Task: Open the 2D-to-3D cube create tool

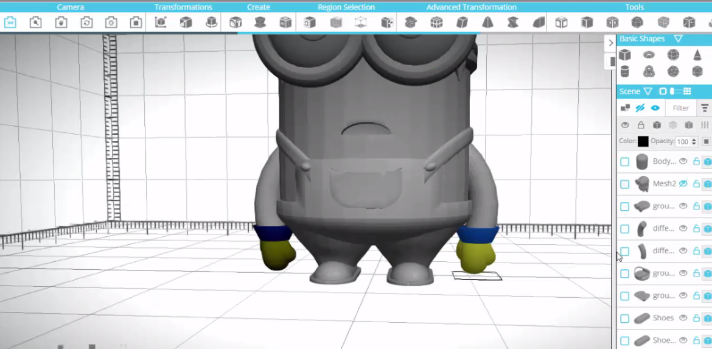Action: (x=285, y=23)
